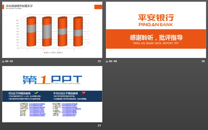Click the 点击添加相关标题文字 title on slide 25
Screen dimensions: 208x130
19,6
